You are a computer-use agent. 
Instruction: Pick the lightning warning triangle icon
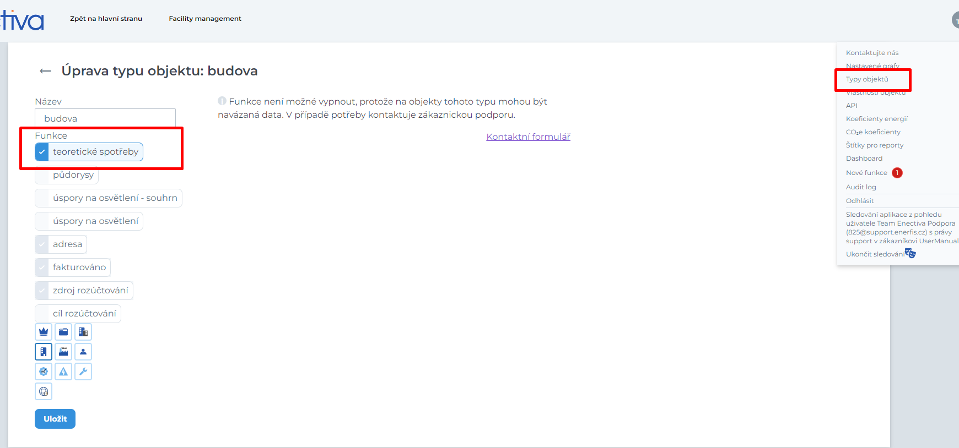pyautogui.click(x=63, y=371)
